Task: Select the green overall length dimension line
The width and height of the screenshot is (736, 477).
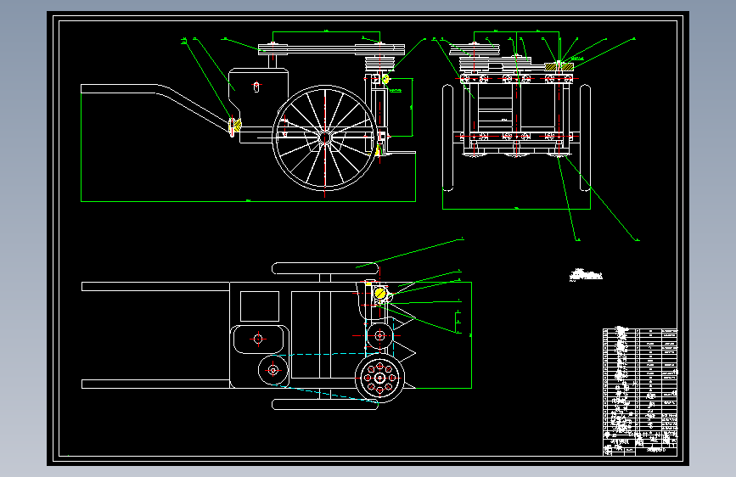Action: [249, 201]
